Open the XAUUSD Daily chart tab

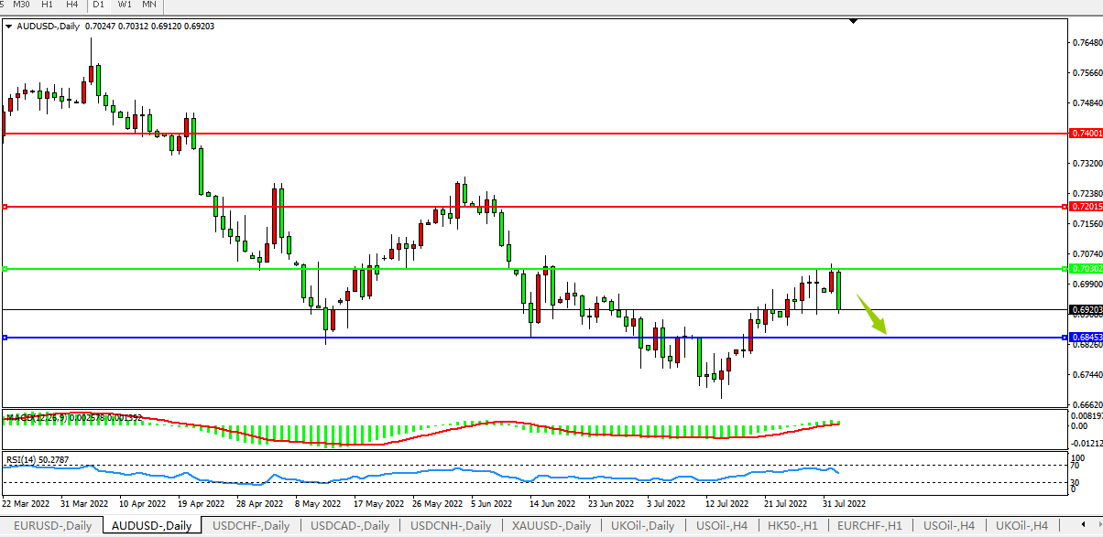(x=551, y=526)
